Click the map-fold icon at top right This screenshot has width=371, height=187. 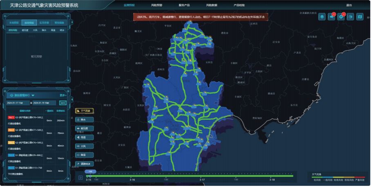360,17
